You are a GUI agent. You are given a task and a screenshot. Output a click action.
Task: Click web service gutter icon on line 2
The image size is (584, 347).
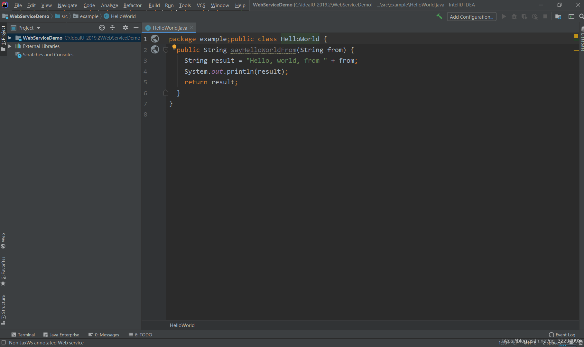coord(155,50)
